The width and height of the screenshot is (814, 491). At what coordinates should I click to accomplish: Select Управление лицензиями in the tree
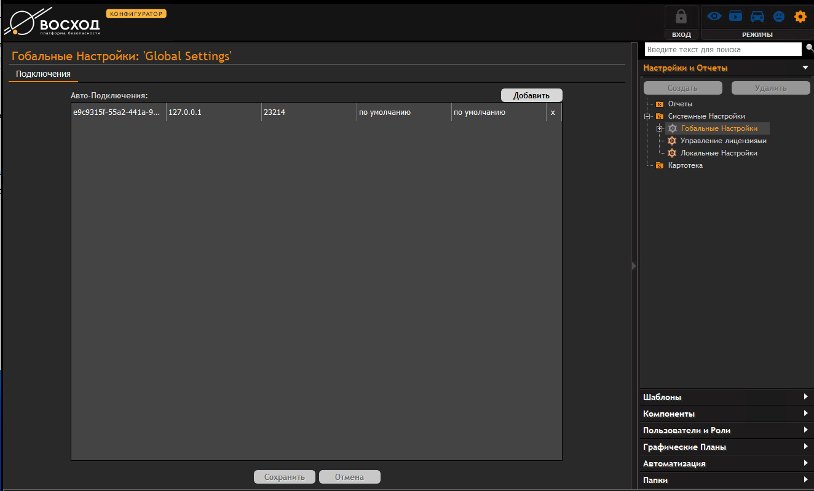coord(723,141)
